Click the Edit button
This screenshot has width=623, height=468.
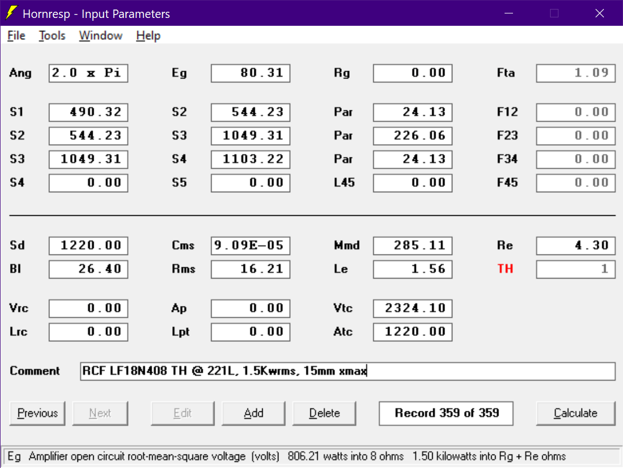point(182,413)
